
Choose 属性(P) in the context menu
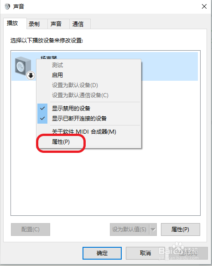61,141
